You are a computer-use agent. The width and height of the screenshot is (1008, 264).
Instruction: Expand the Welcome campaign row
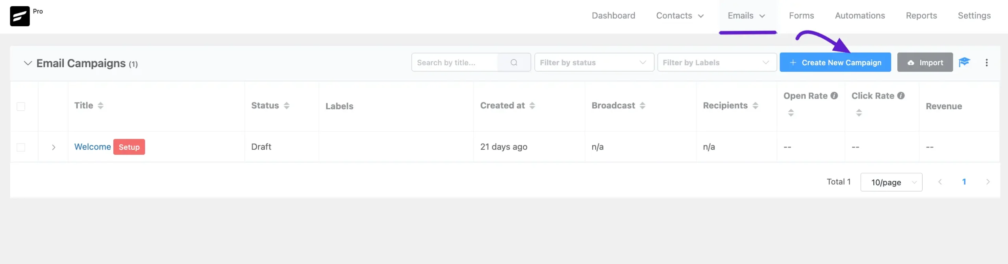(x=54, y=147)
